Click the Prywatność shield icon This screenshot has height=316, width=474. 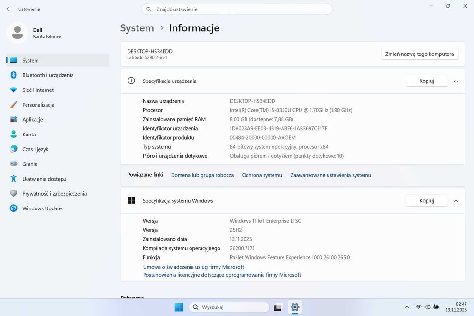(14, 193)
